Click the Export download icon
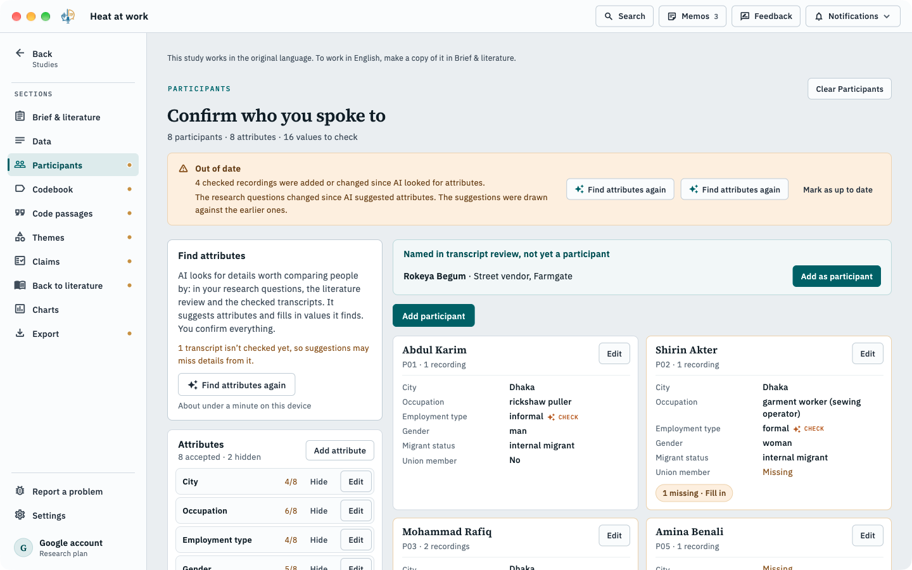912x570 pixels. pyautogui.click(x=20, y=333)
